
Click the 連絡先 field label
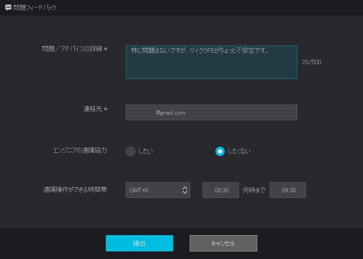[95, 109]
